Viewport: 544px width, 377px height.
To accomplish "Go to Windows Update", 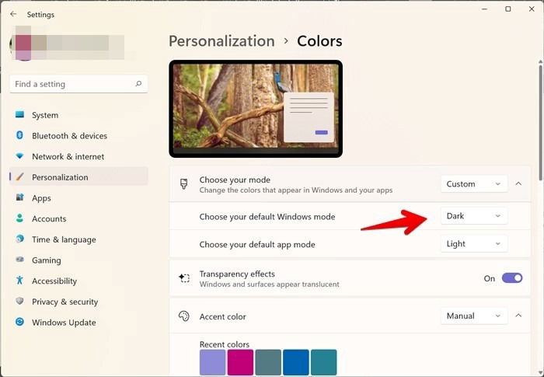I will coord(79,323).
